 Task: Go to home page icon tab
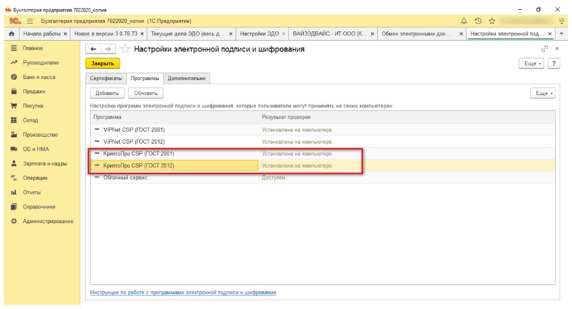point(11,34)
